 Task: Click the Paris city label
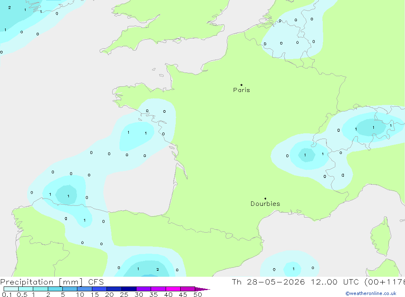pyautogui.click(x=241, y=90)
